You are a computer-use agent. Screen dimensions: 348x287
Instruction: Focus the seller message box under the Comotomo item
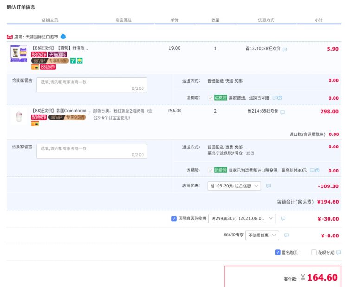coord(92,151)
